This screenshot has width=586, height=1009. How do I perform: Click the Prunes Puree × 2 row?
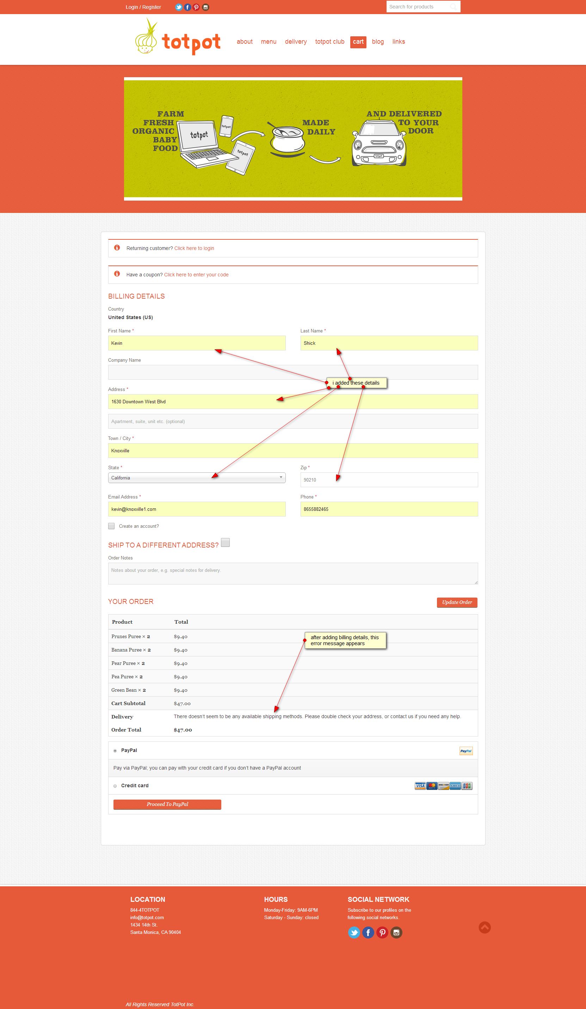[293, 636]
